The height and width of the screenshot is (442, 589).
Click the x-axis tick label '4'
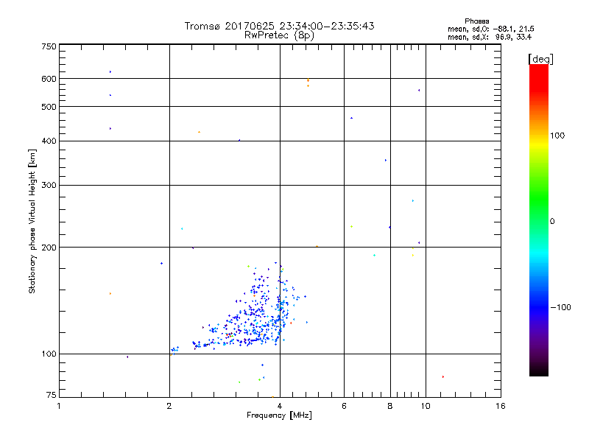[x=280, y=406]
